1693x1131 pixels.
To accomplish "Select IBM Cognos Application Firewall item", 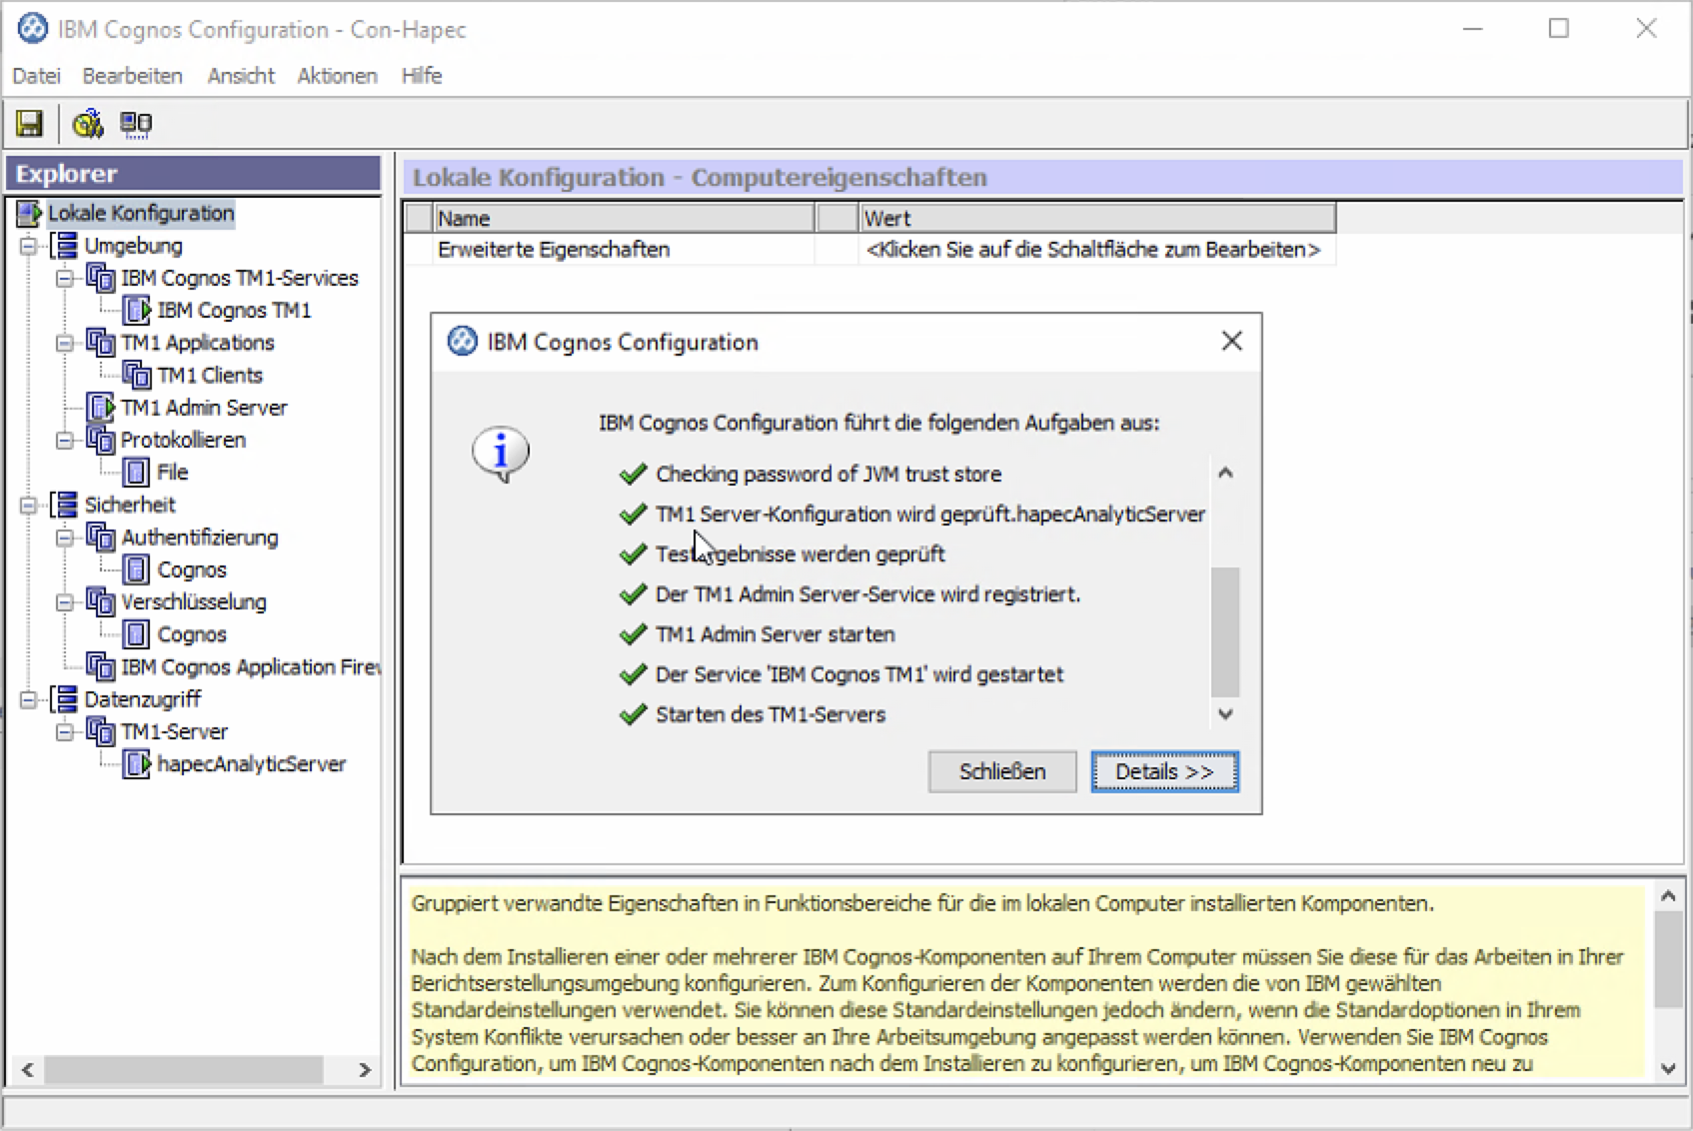I will [250, 667].
